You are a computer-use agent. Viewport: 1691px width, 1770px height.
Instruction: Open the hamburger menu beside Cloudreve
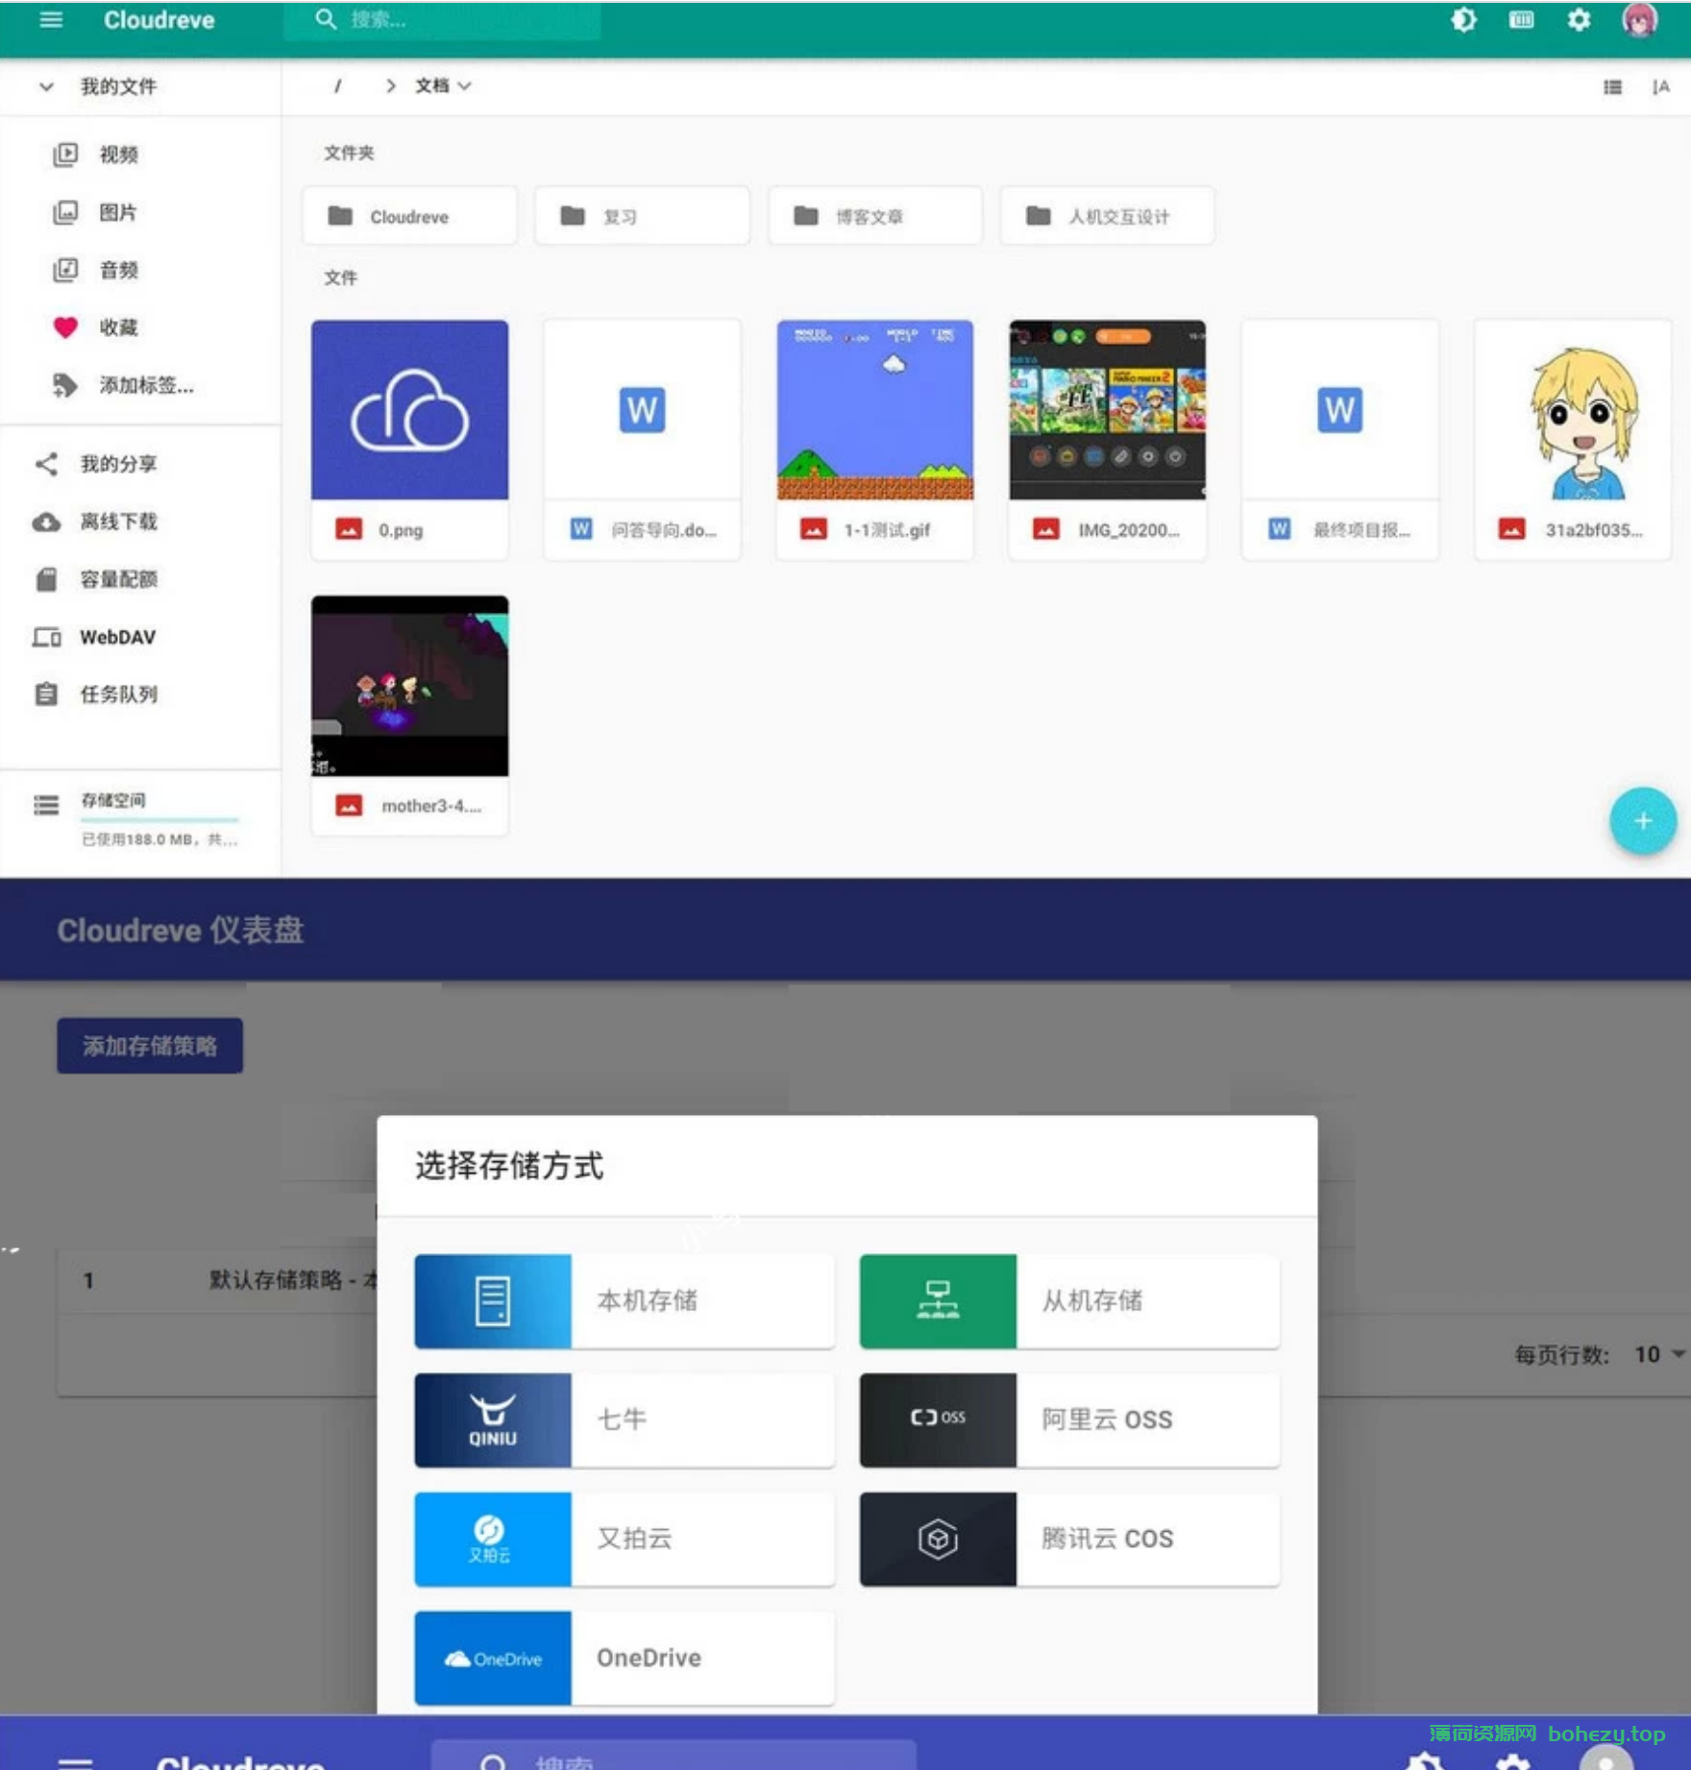pos(51,20)
